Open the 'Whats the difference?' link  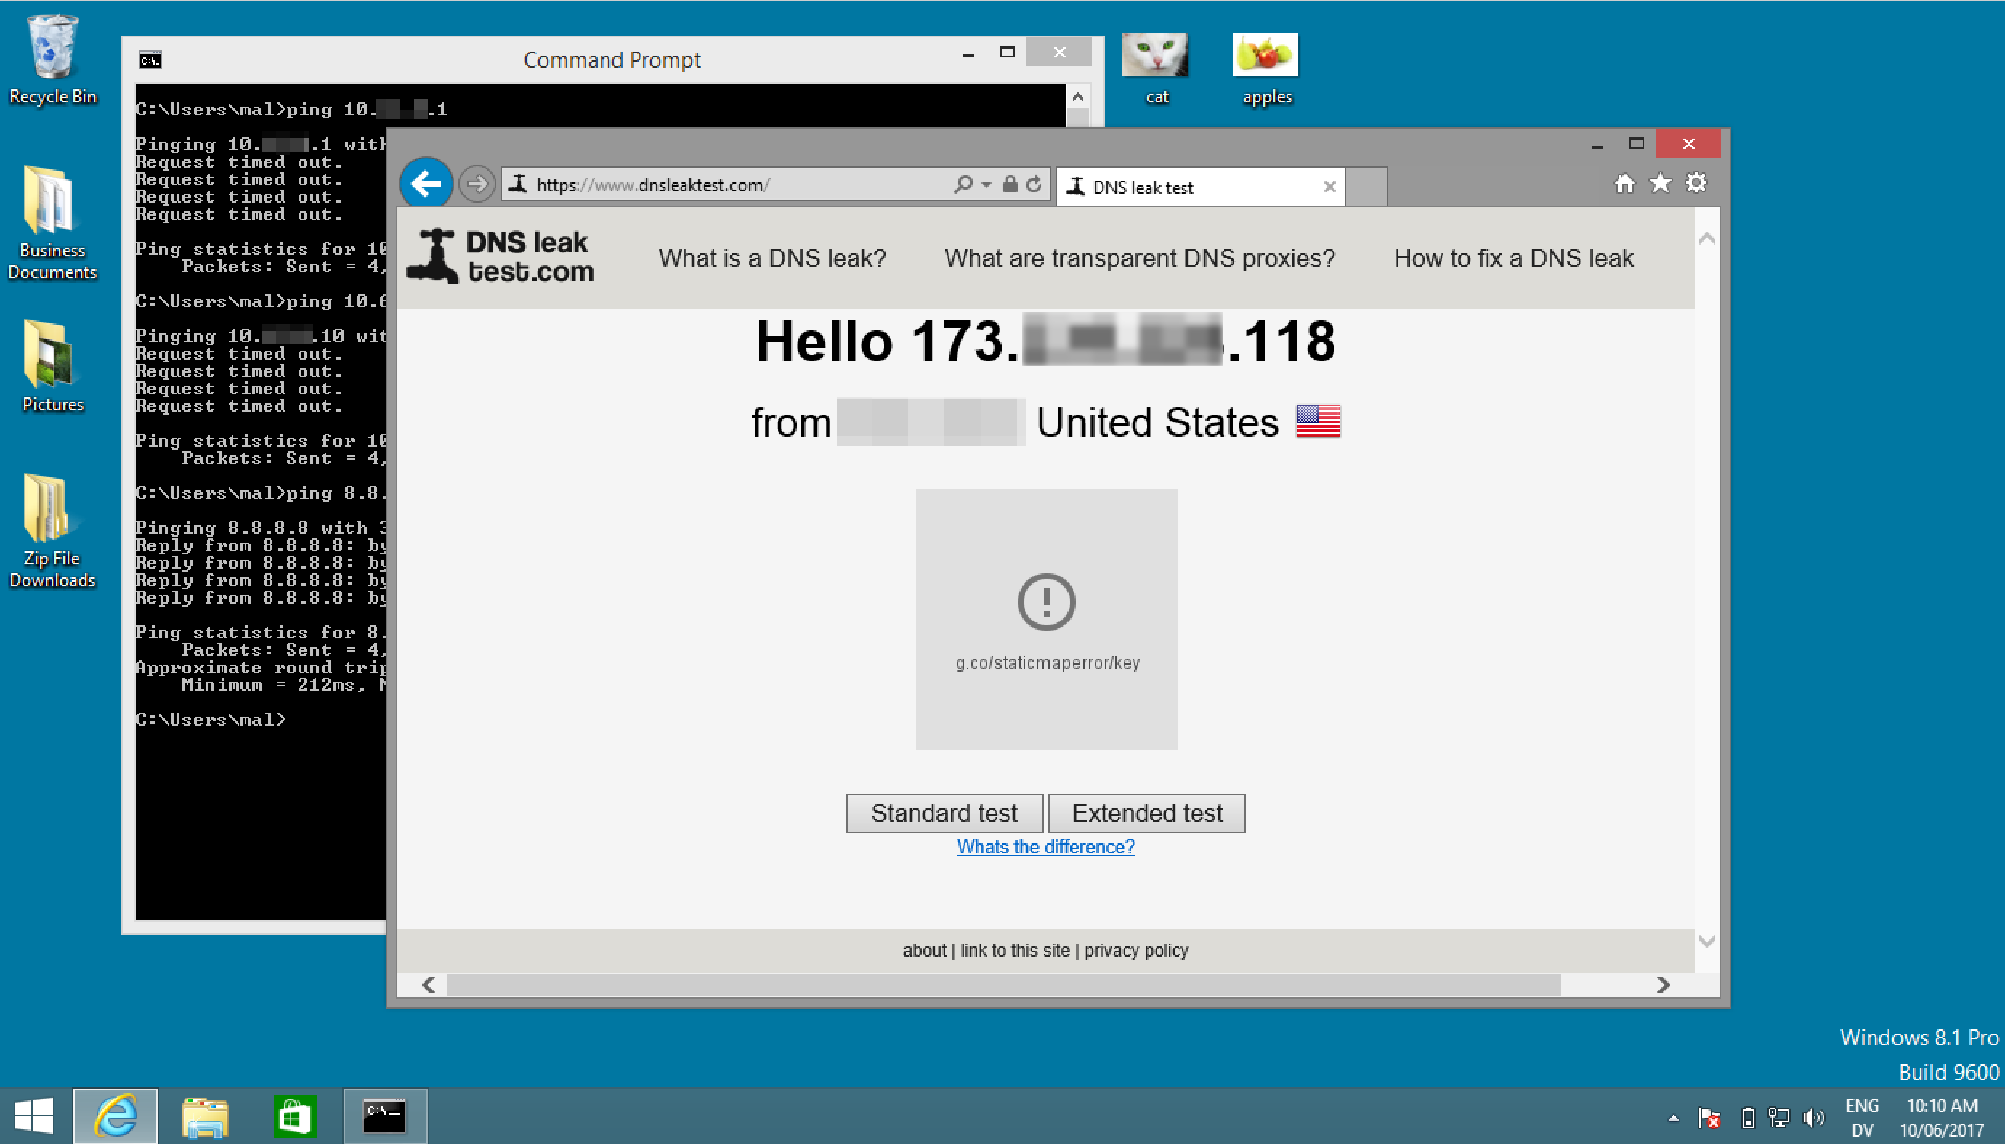click(1045, 846)
